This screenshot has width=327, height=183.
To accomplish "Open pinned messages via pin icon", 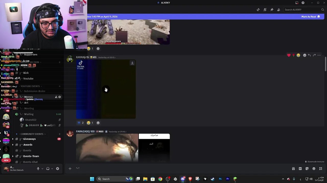I will coord(272,10).
